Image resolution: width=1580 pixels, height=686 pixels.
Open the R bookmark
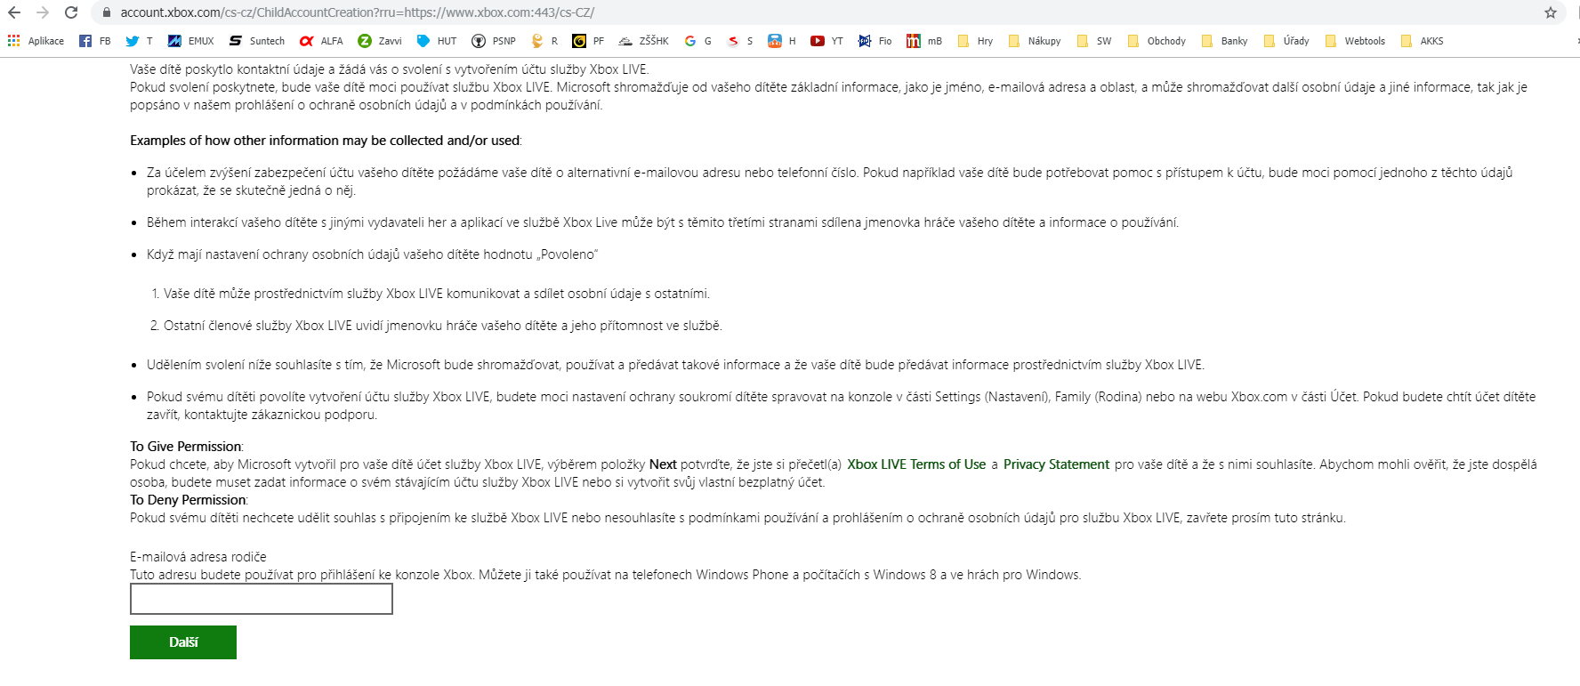pyautogui.click(x=544, y=41)
